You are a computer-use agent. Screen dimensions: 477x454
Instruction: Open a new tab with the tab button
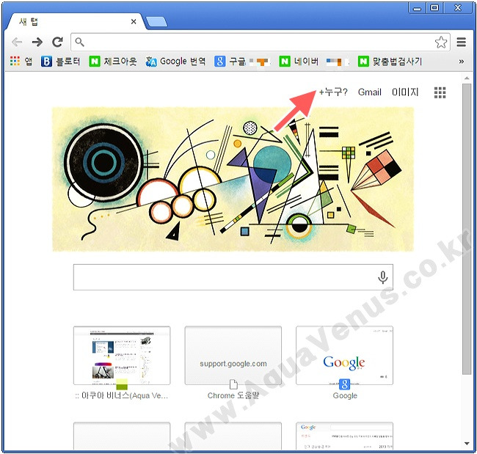(x=156, y=21)
